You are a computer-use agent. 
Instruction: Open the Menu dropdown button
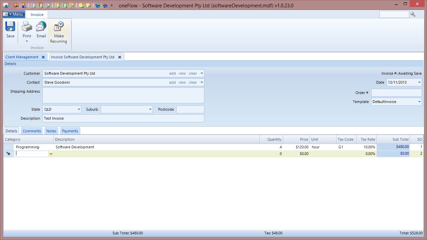(x=13, y=14)
